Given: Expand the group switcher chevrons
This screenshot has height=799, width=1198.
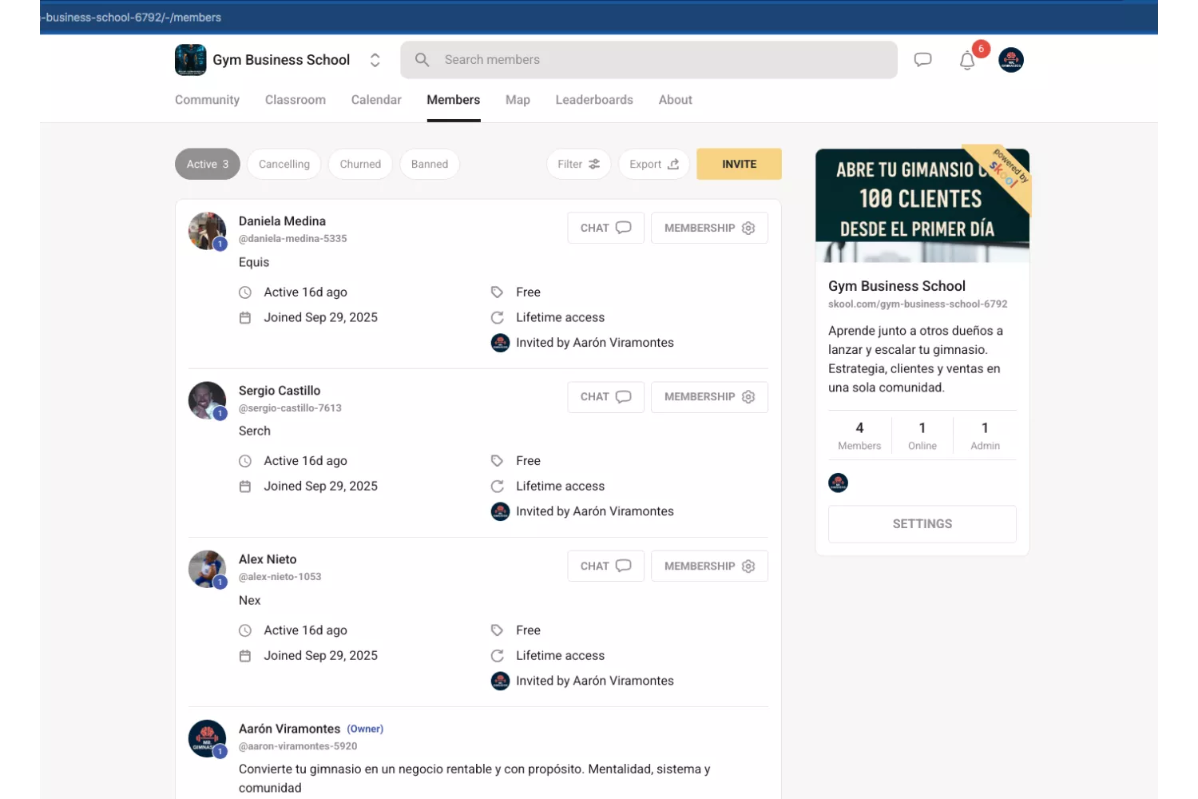Looking at the screenshot, I should pos(375,60).
